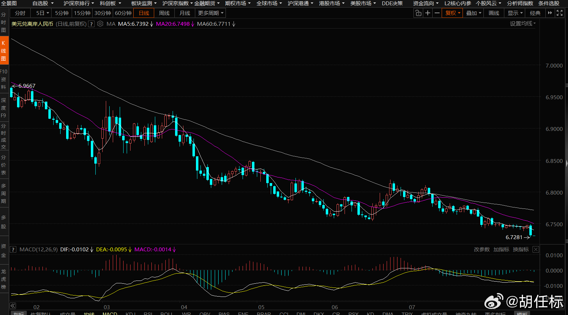
Task: Click the 画线 drawing tools button
Action: click(x=494, y=13)
